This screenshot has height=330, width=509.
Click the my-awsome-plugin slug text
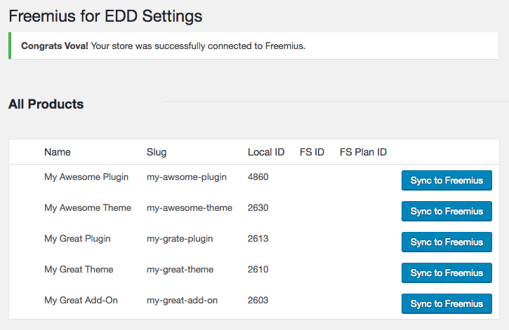tap(187, 177)
